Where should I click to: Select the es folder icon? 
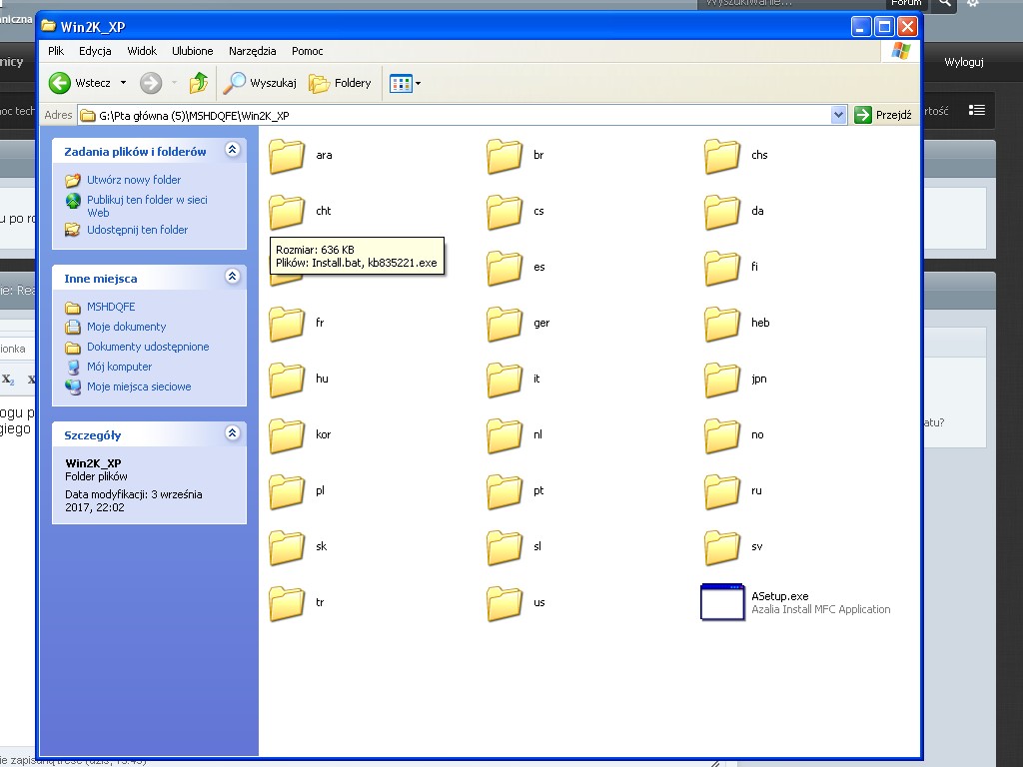point(505,268)
